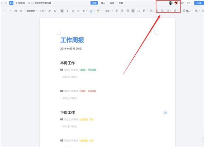This screenshot has height=147, width=204.
Task: Click the clear formatting eraser icon
Action: (21, 11)
